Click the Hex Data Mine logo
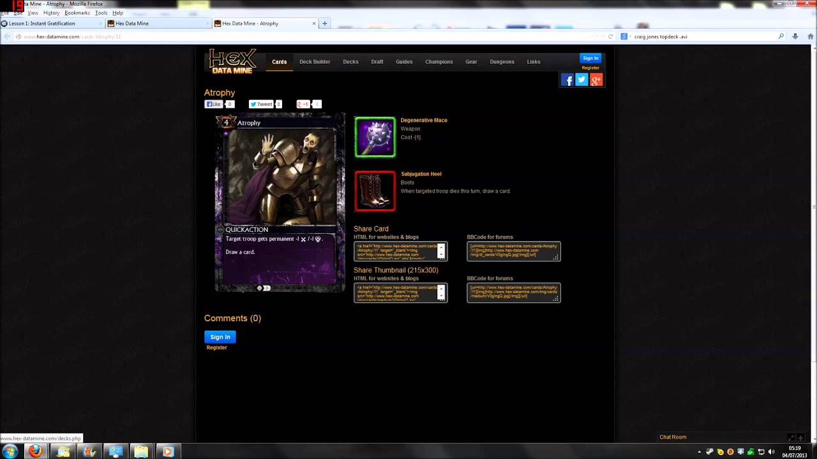Screen dimensions: 817x459 tap(233, 62)
